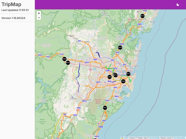Viewport: 186px width, 139px height.
Task: Click the PIC station label
Action: coord(65,115)
